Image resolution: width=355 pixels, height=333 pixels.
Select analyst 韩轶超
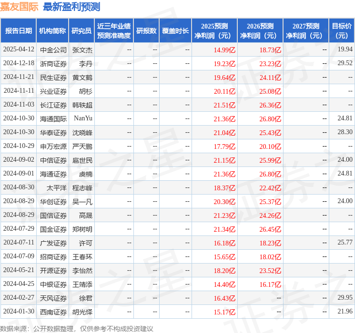[82, 105]
